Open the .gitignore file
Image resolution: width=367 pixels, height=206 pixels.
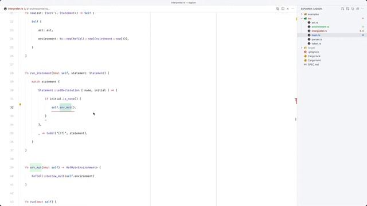point(314,52)
